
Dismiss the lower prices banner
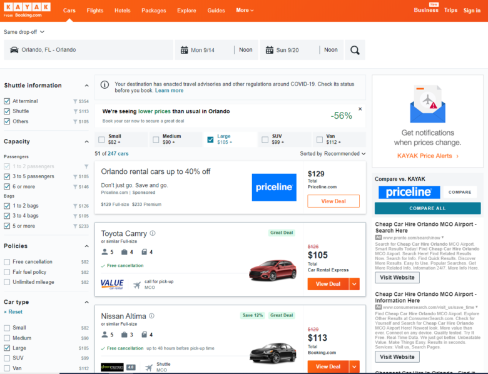click(x=360, y=109)
